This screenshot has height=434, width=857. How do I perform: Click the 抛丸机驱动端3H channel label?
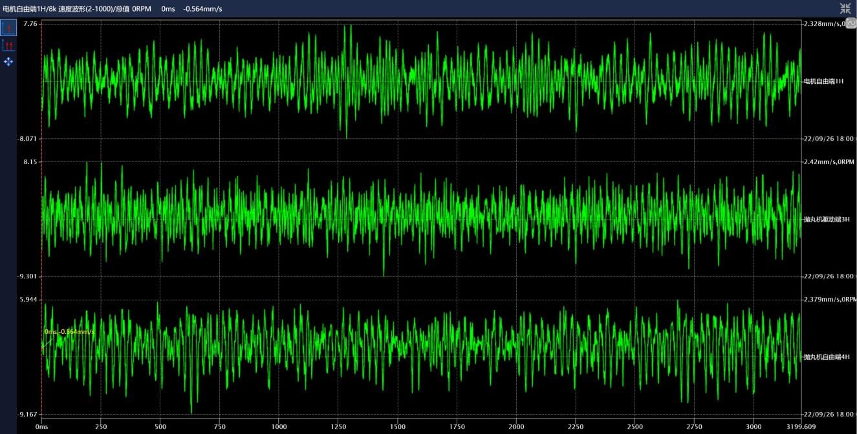click(x=826, y=220)
